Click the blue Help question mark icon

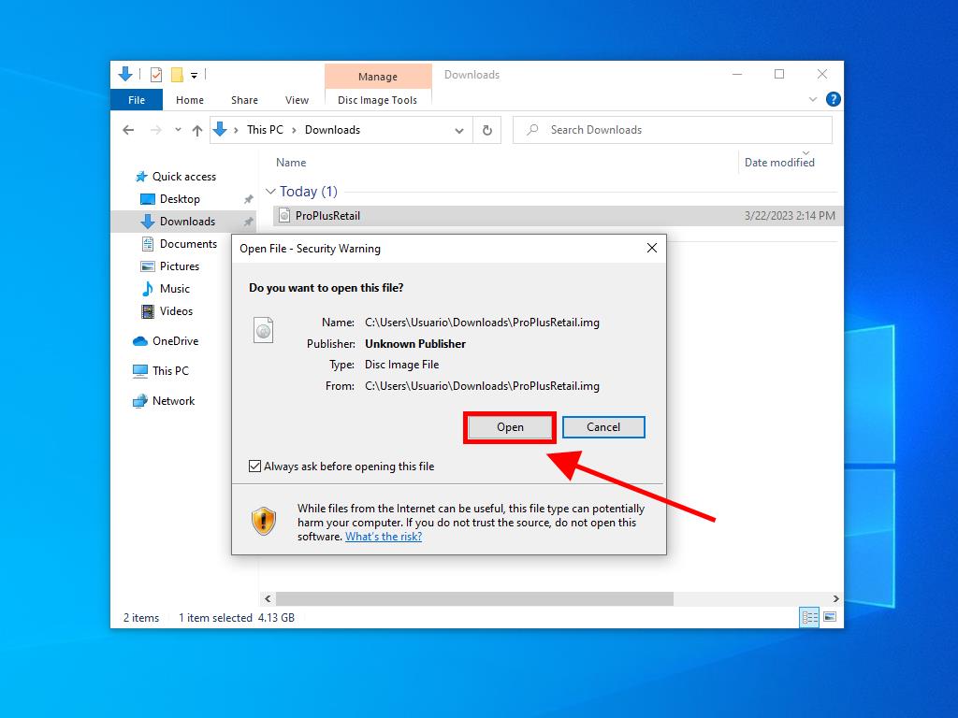point(833,99)
